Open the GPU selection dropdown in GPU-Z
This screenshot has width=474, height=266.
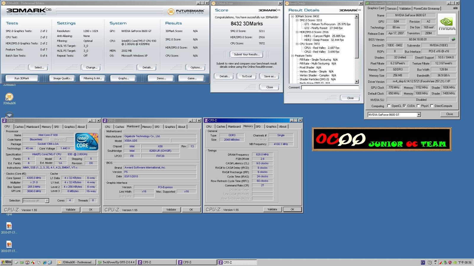(x=419, y=115)
